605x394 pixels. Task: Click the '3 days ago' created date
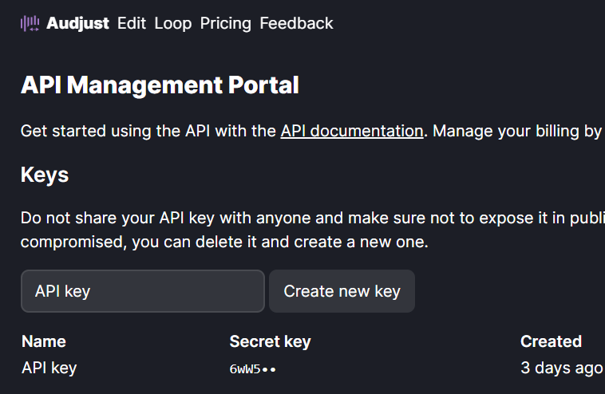pyautogui.click(x=561, y=368)
